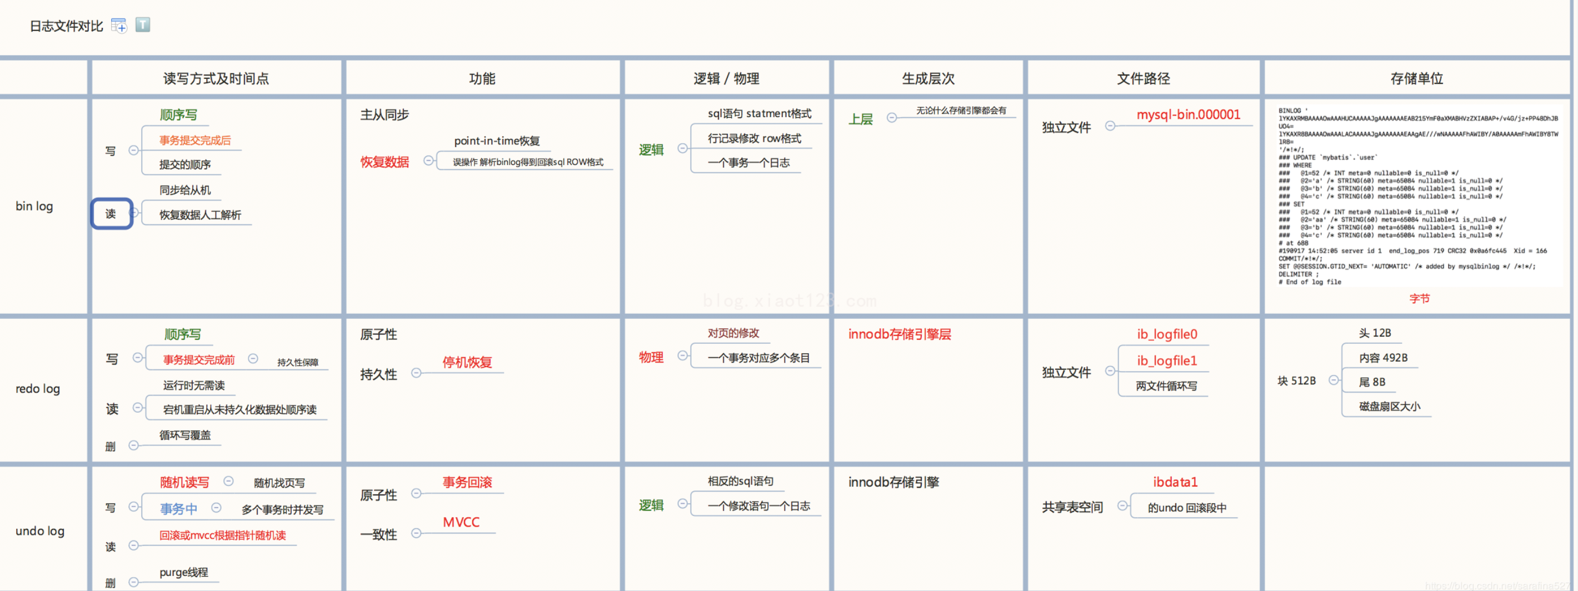
Task: Select the 宕机重启从未持久化数据处顺序读 node
Action: (239, 410)
